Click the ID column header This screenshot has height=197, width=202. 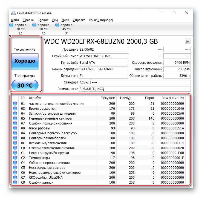coord(23,98)
